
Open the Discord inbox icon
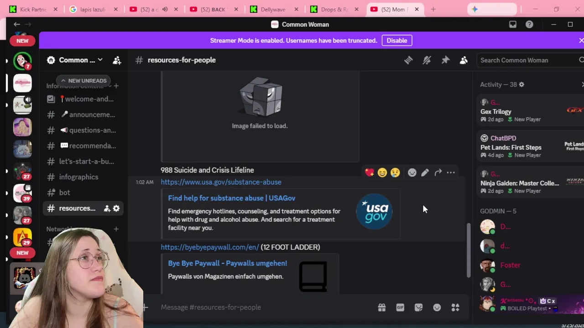point(513,25)
